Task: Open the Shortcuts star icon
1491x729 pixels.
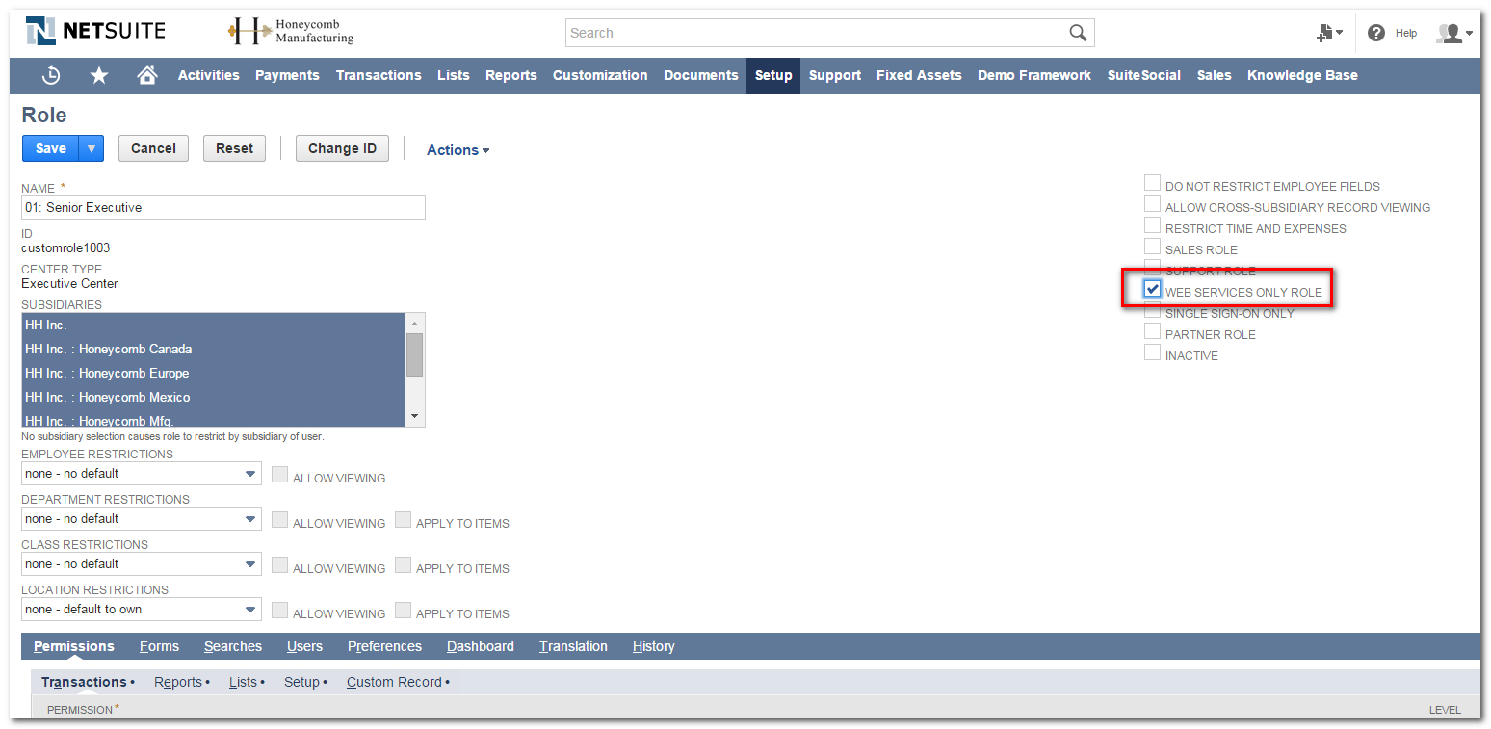Action: point(99,75)
